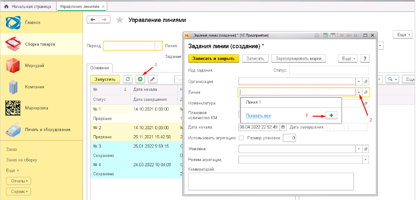
Task: Click the home icon on Начальная страница tab
Action: click(x=7, y=6)
